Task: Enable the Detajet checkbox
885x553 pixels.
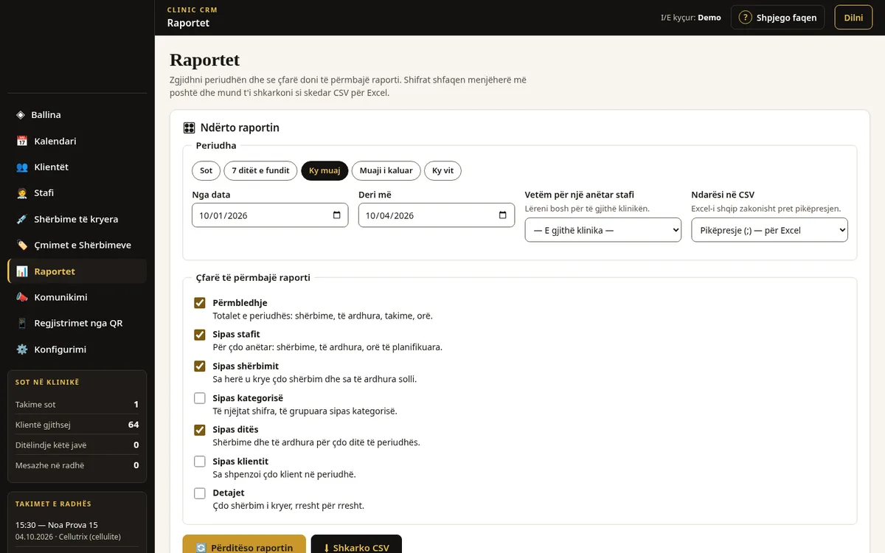Action: (200, 493)
